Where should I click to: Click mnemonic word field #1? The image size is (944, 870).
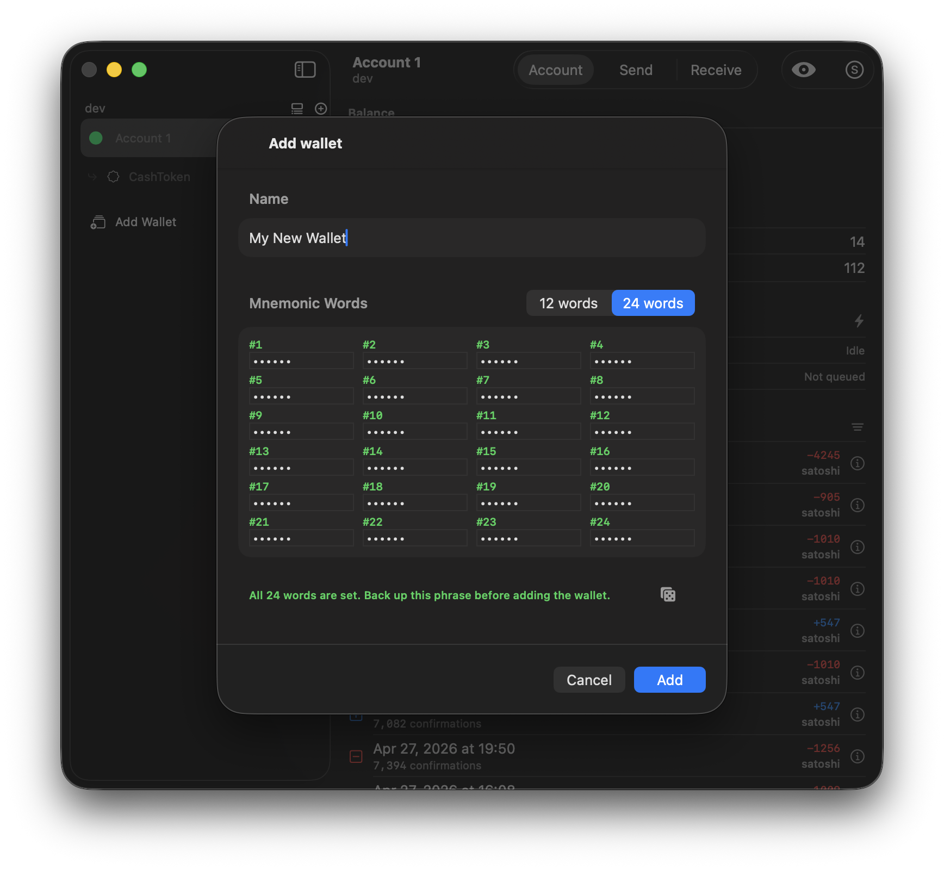click(301, 361)
